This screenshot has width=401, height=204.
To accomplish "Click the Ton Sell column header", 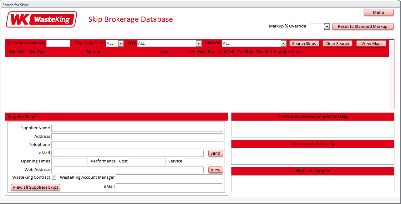I will tap(264, 52).
